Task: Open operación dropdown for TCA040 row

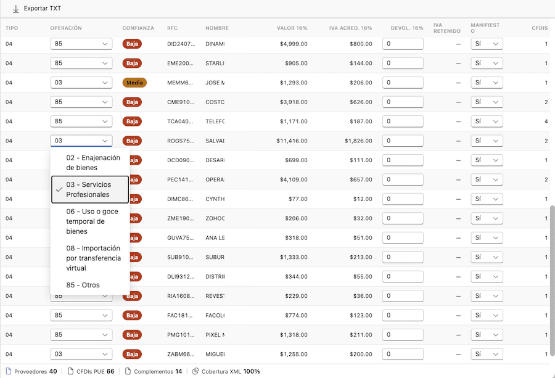Action: [81, 121]
